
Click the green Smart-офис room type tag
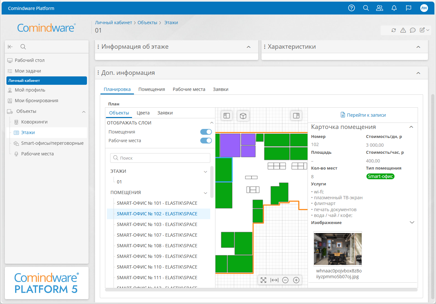pos(380,176)
